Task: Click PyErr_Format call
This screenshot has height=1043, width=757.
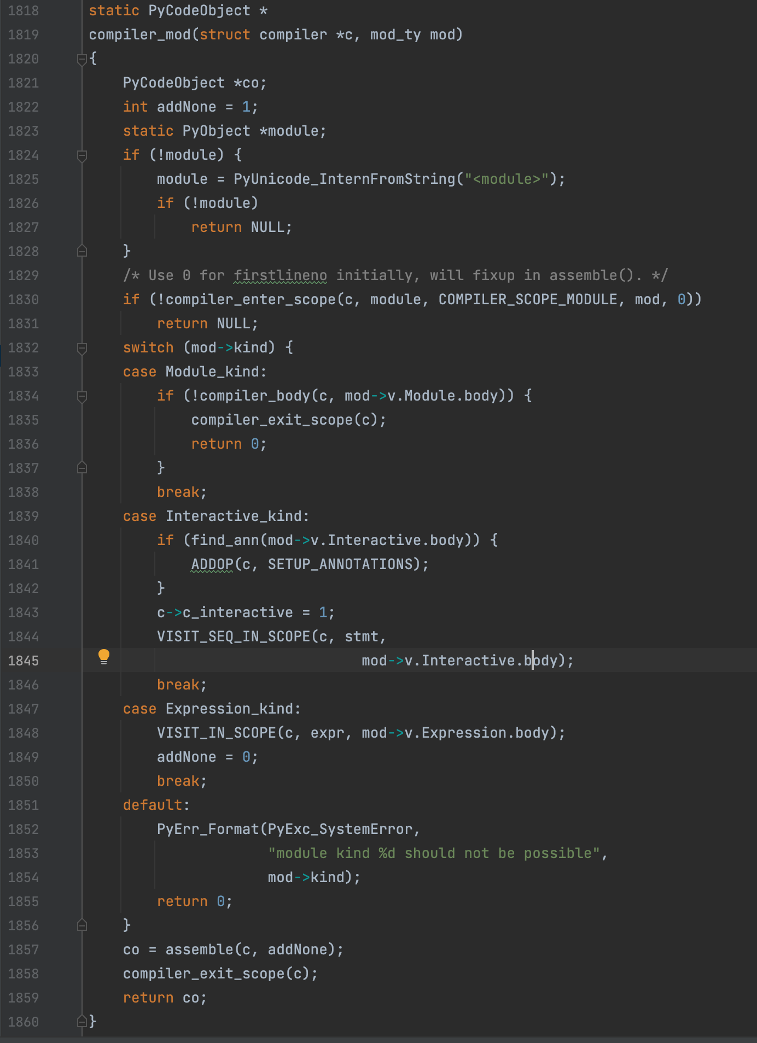Action: pos(208,830)
